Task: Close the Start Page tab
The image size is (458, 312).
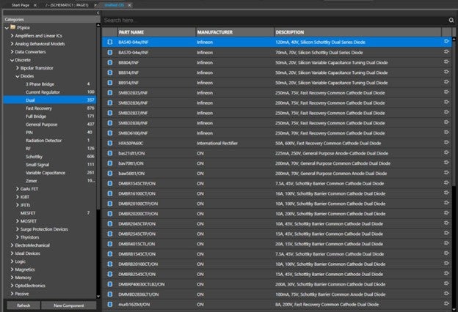Action: (x=35, y=5)
